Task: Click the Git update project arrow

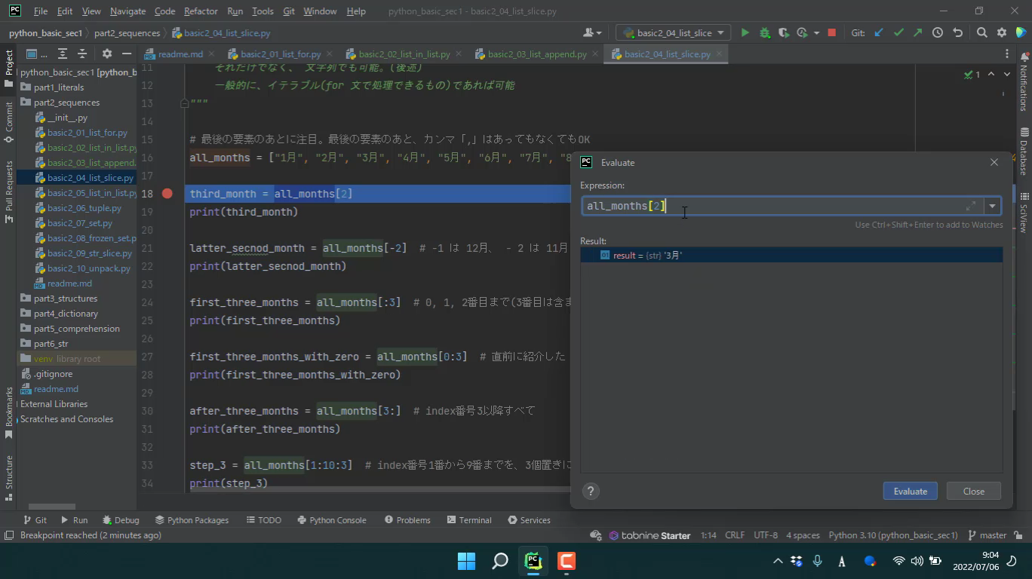Action: pos(879,32)
